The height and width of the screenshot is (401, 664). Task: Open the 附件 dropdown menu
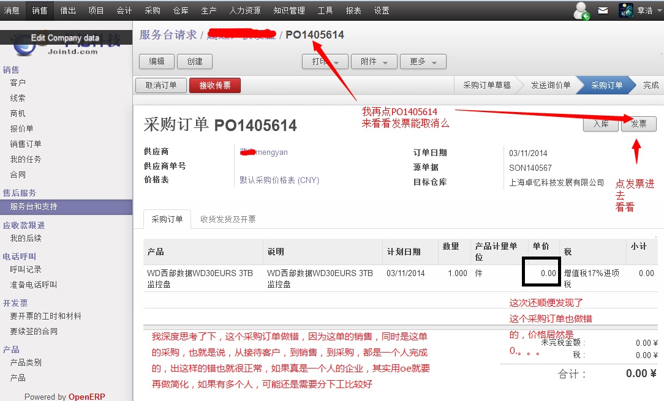(x=374, y=62)
